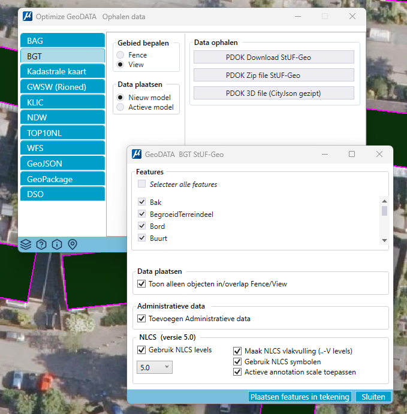
Task: Open the info icon in bottom bar
Action: (x=57, y=244)
